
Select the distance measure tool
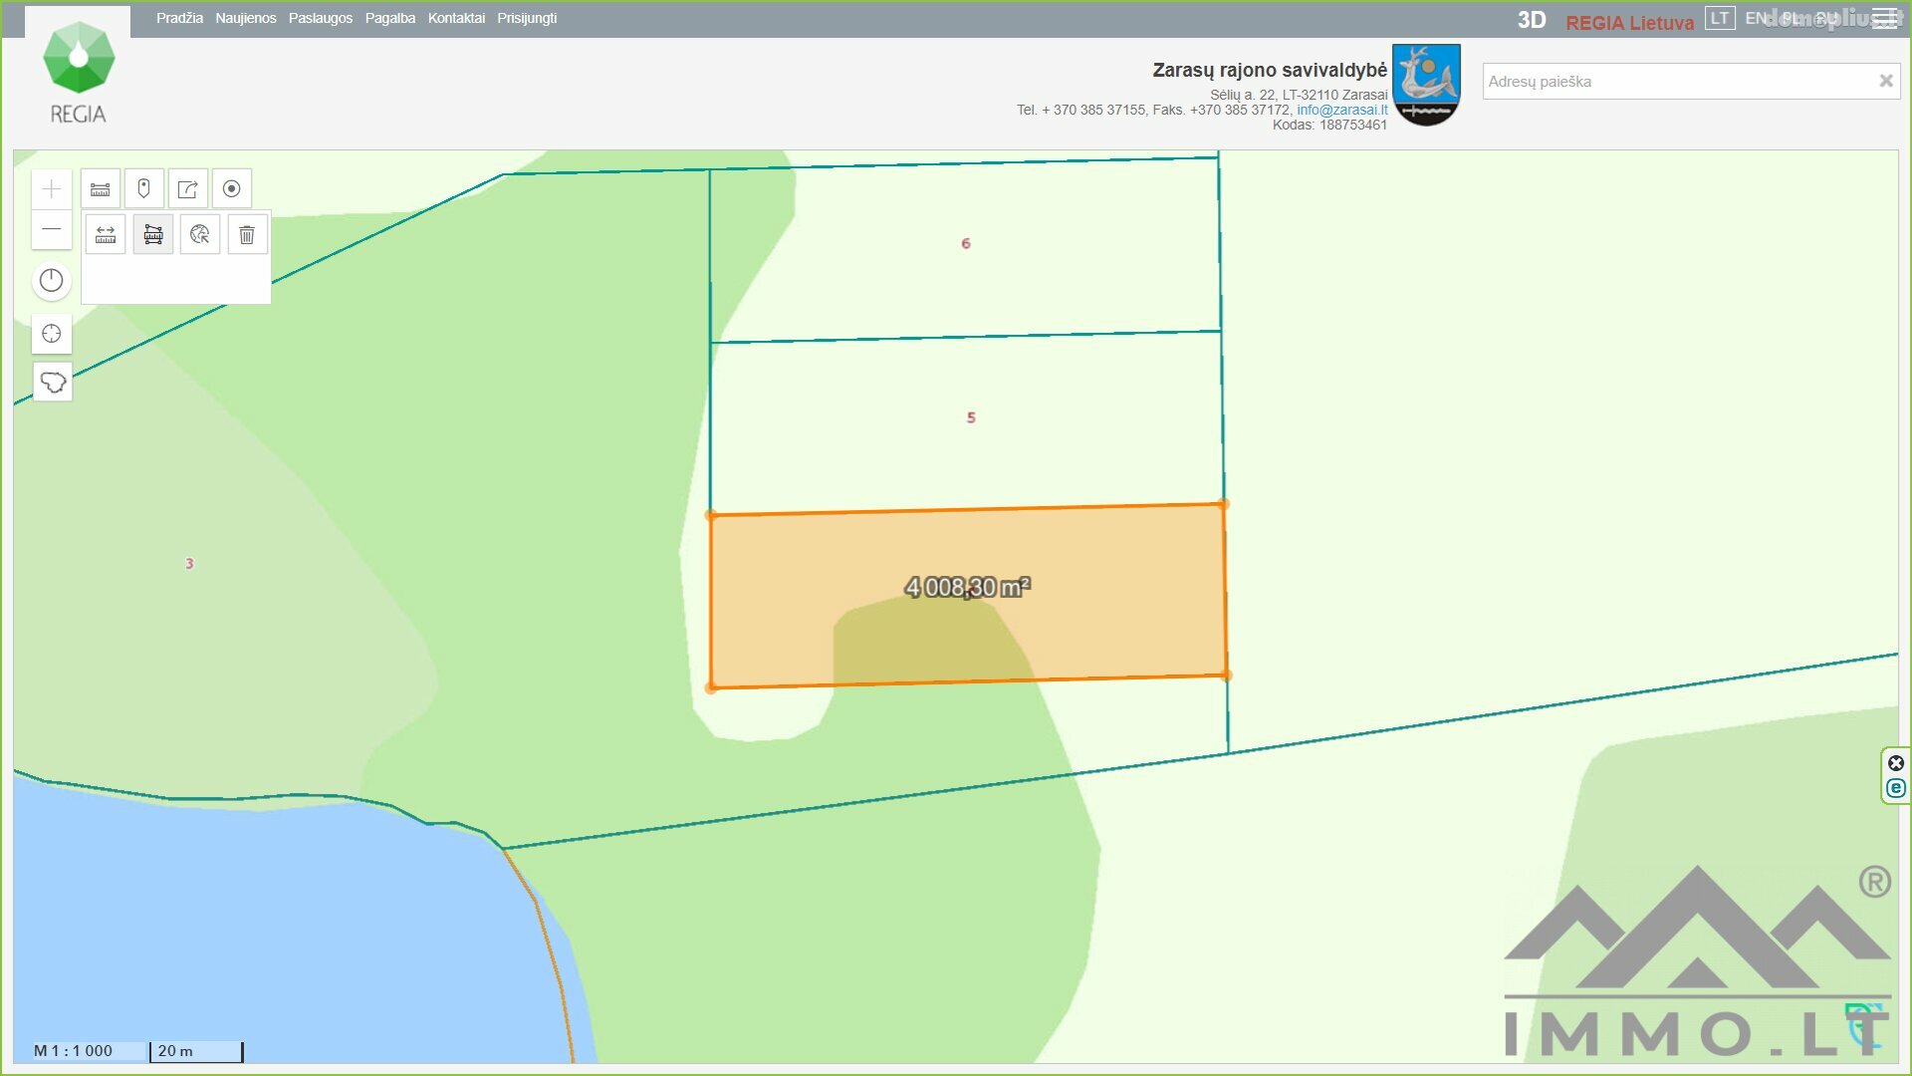[106, 235]
